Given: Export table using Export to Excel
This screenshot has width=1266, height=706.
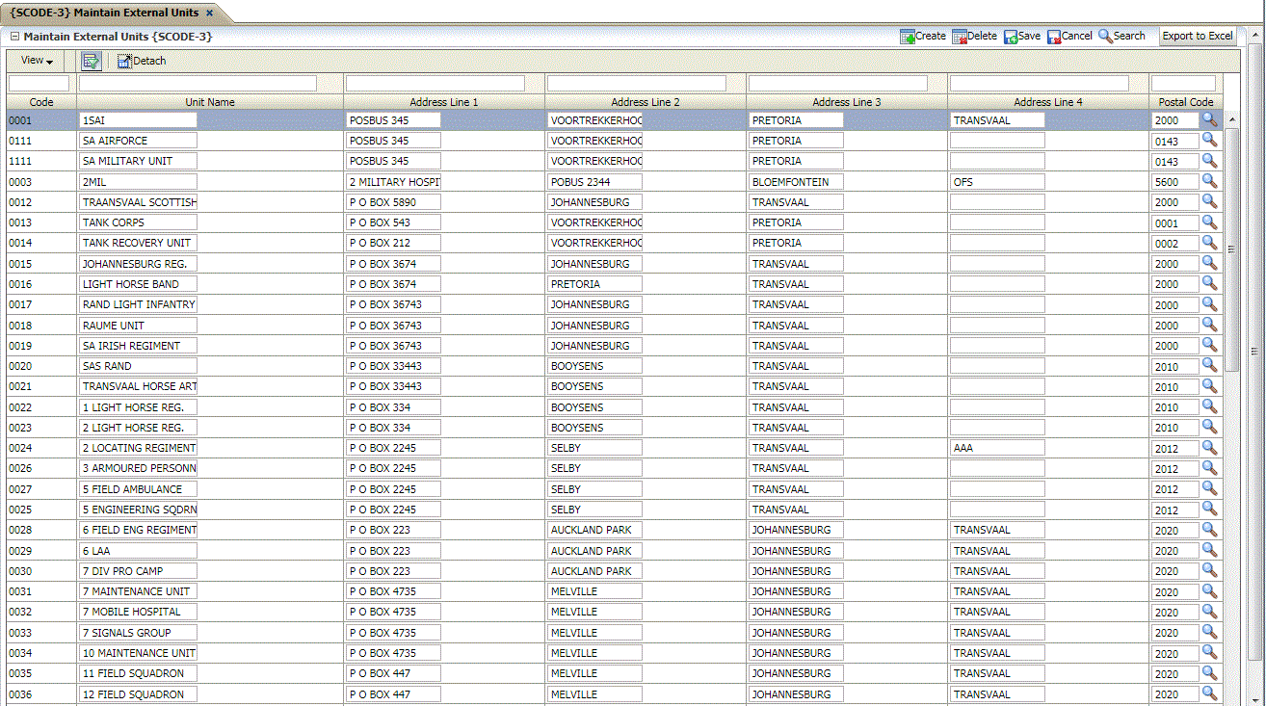Looking at the screenshot, I should point(1197,37).
